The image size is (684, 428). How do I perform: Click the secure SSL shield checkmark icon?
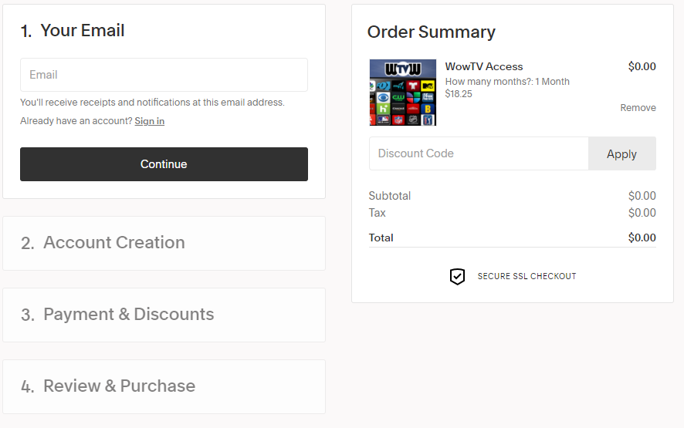click(457, 276)
